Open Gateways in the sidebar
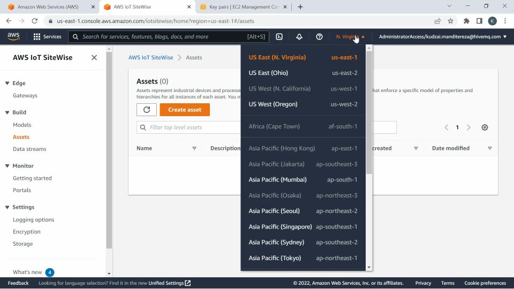 click(25, 96)
